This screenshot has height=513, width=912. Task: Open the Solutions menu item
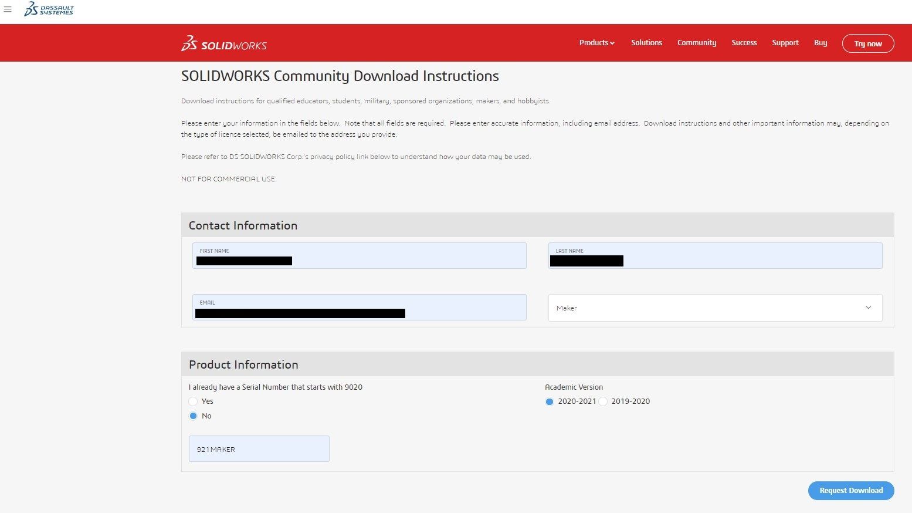click(646, 43)
